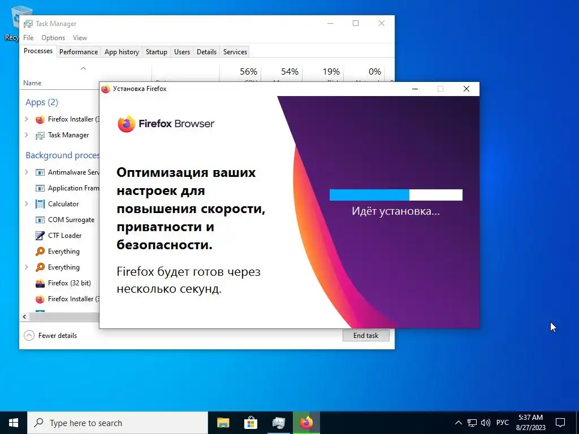Click the Firefox installer taskbar icon
579x434 pixels.
(306, 423)
